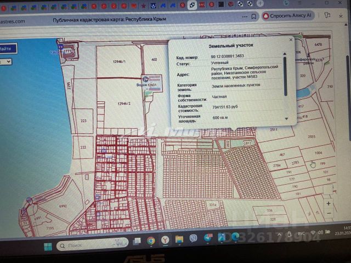351x263 pixels.
Task: Open Google Chrome from taskbar
Action: coord(151,241)
